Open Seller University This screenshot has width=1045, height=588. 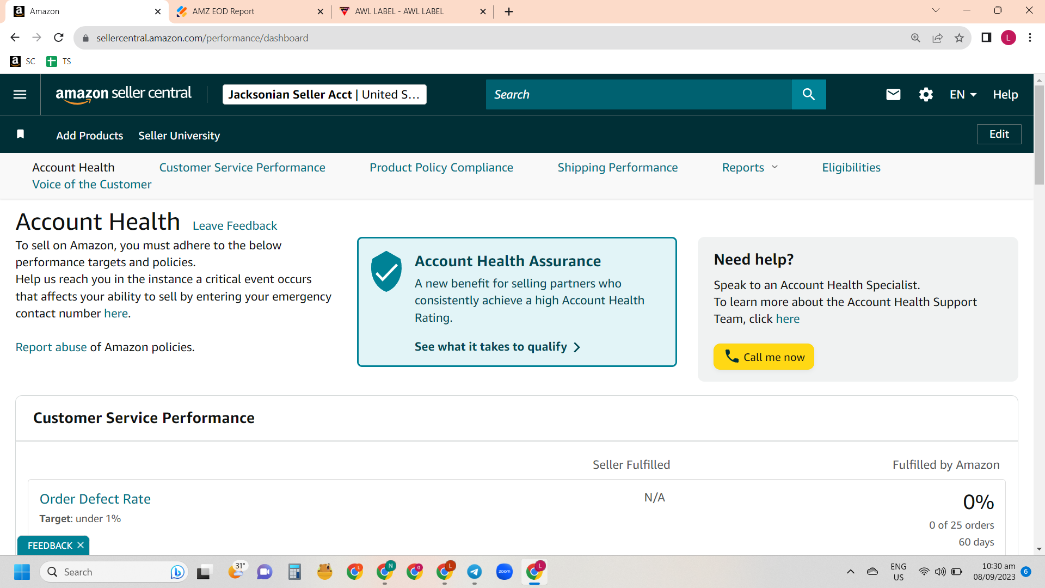coord(179,136)
